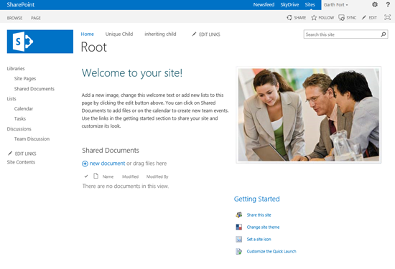This screenshot has width=395, height=269.
Task: Open Sites from the suite bar
Action: pos(310,4)
